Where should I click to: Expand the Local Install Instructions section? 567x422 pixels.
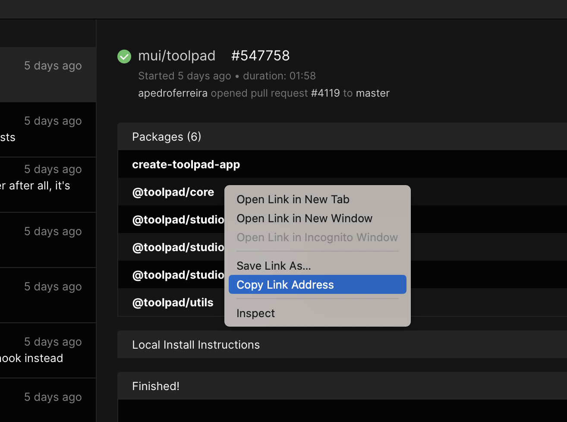pos(342,345)
